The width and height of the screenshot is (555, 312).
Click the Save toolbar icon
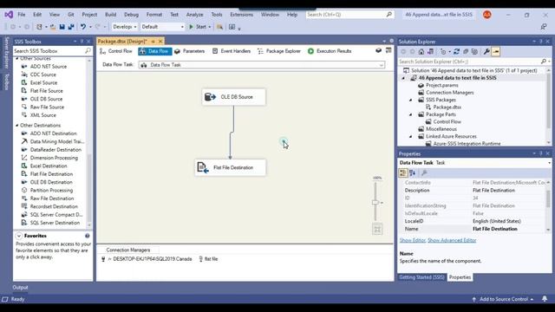[x=62, y=27]
